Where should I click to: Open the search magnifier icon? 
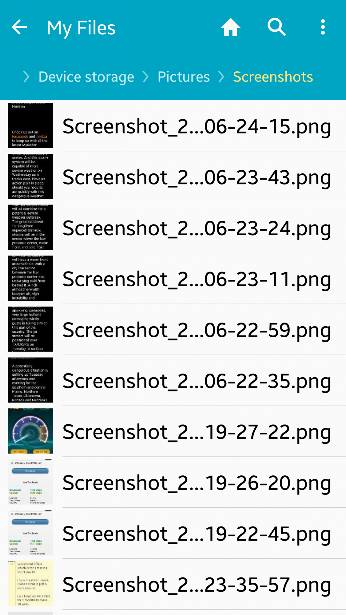tap(276, 27)
